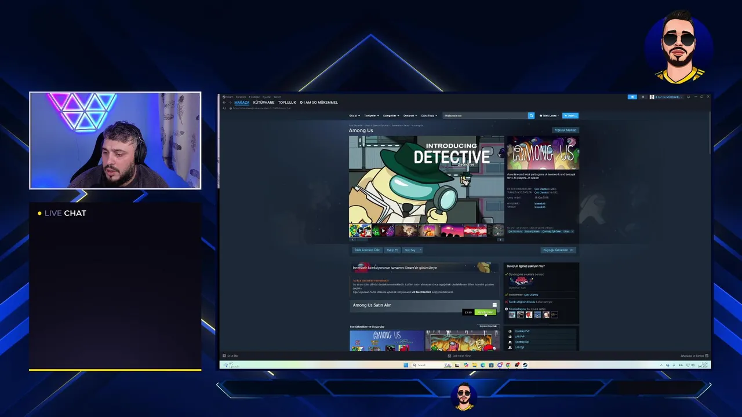The height and width of the screenshot is (417, 742).
Task: Select the pink sunset screenshot thumbnail
Action: coord(452,231)
